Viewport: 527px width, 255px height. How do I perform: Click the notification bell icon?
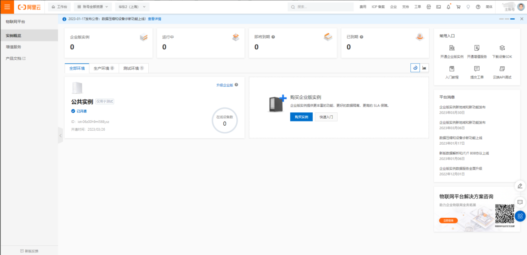449,7
